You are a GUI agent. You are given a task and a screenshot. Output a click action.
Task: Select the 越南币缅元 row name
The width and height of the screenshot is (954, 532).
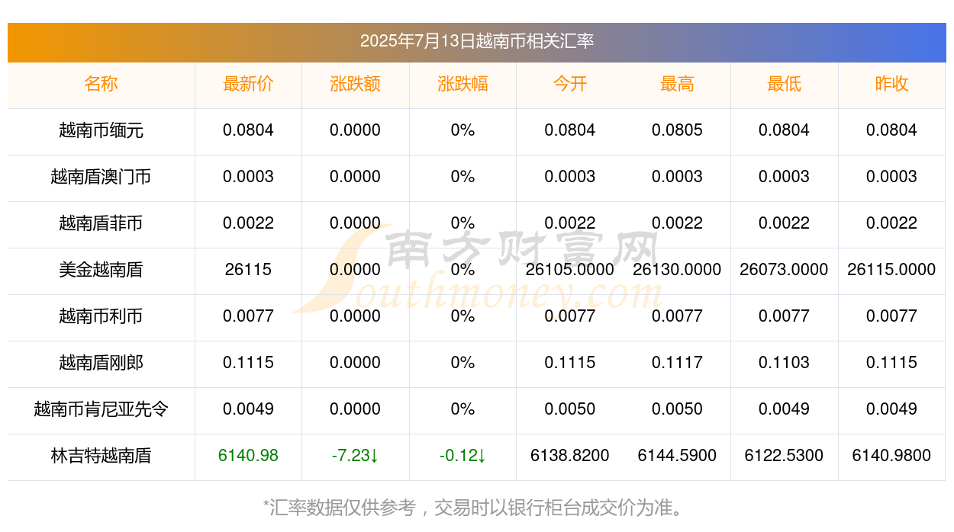[101, 130]
